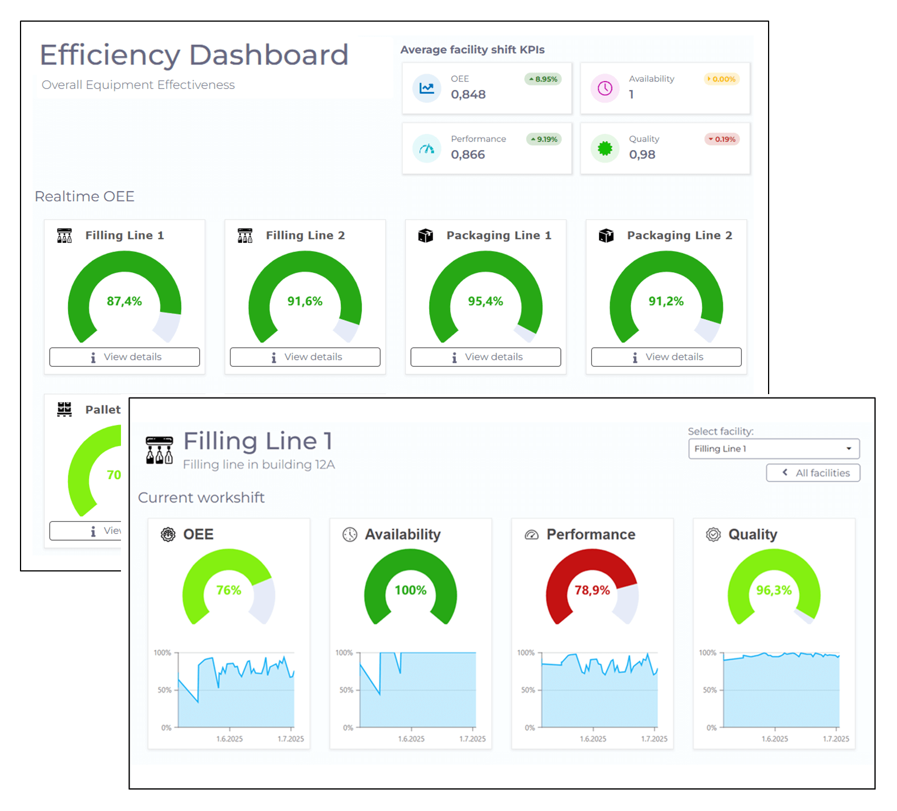Click the OEE gear icon in workshift
Image resolution: width=897 pixels, height=811 pixels.
click(x=168, y=534)
